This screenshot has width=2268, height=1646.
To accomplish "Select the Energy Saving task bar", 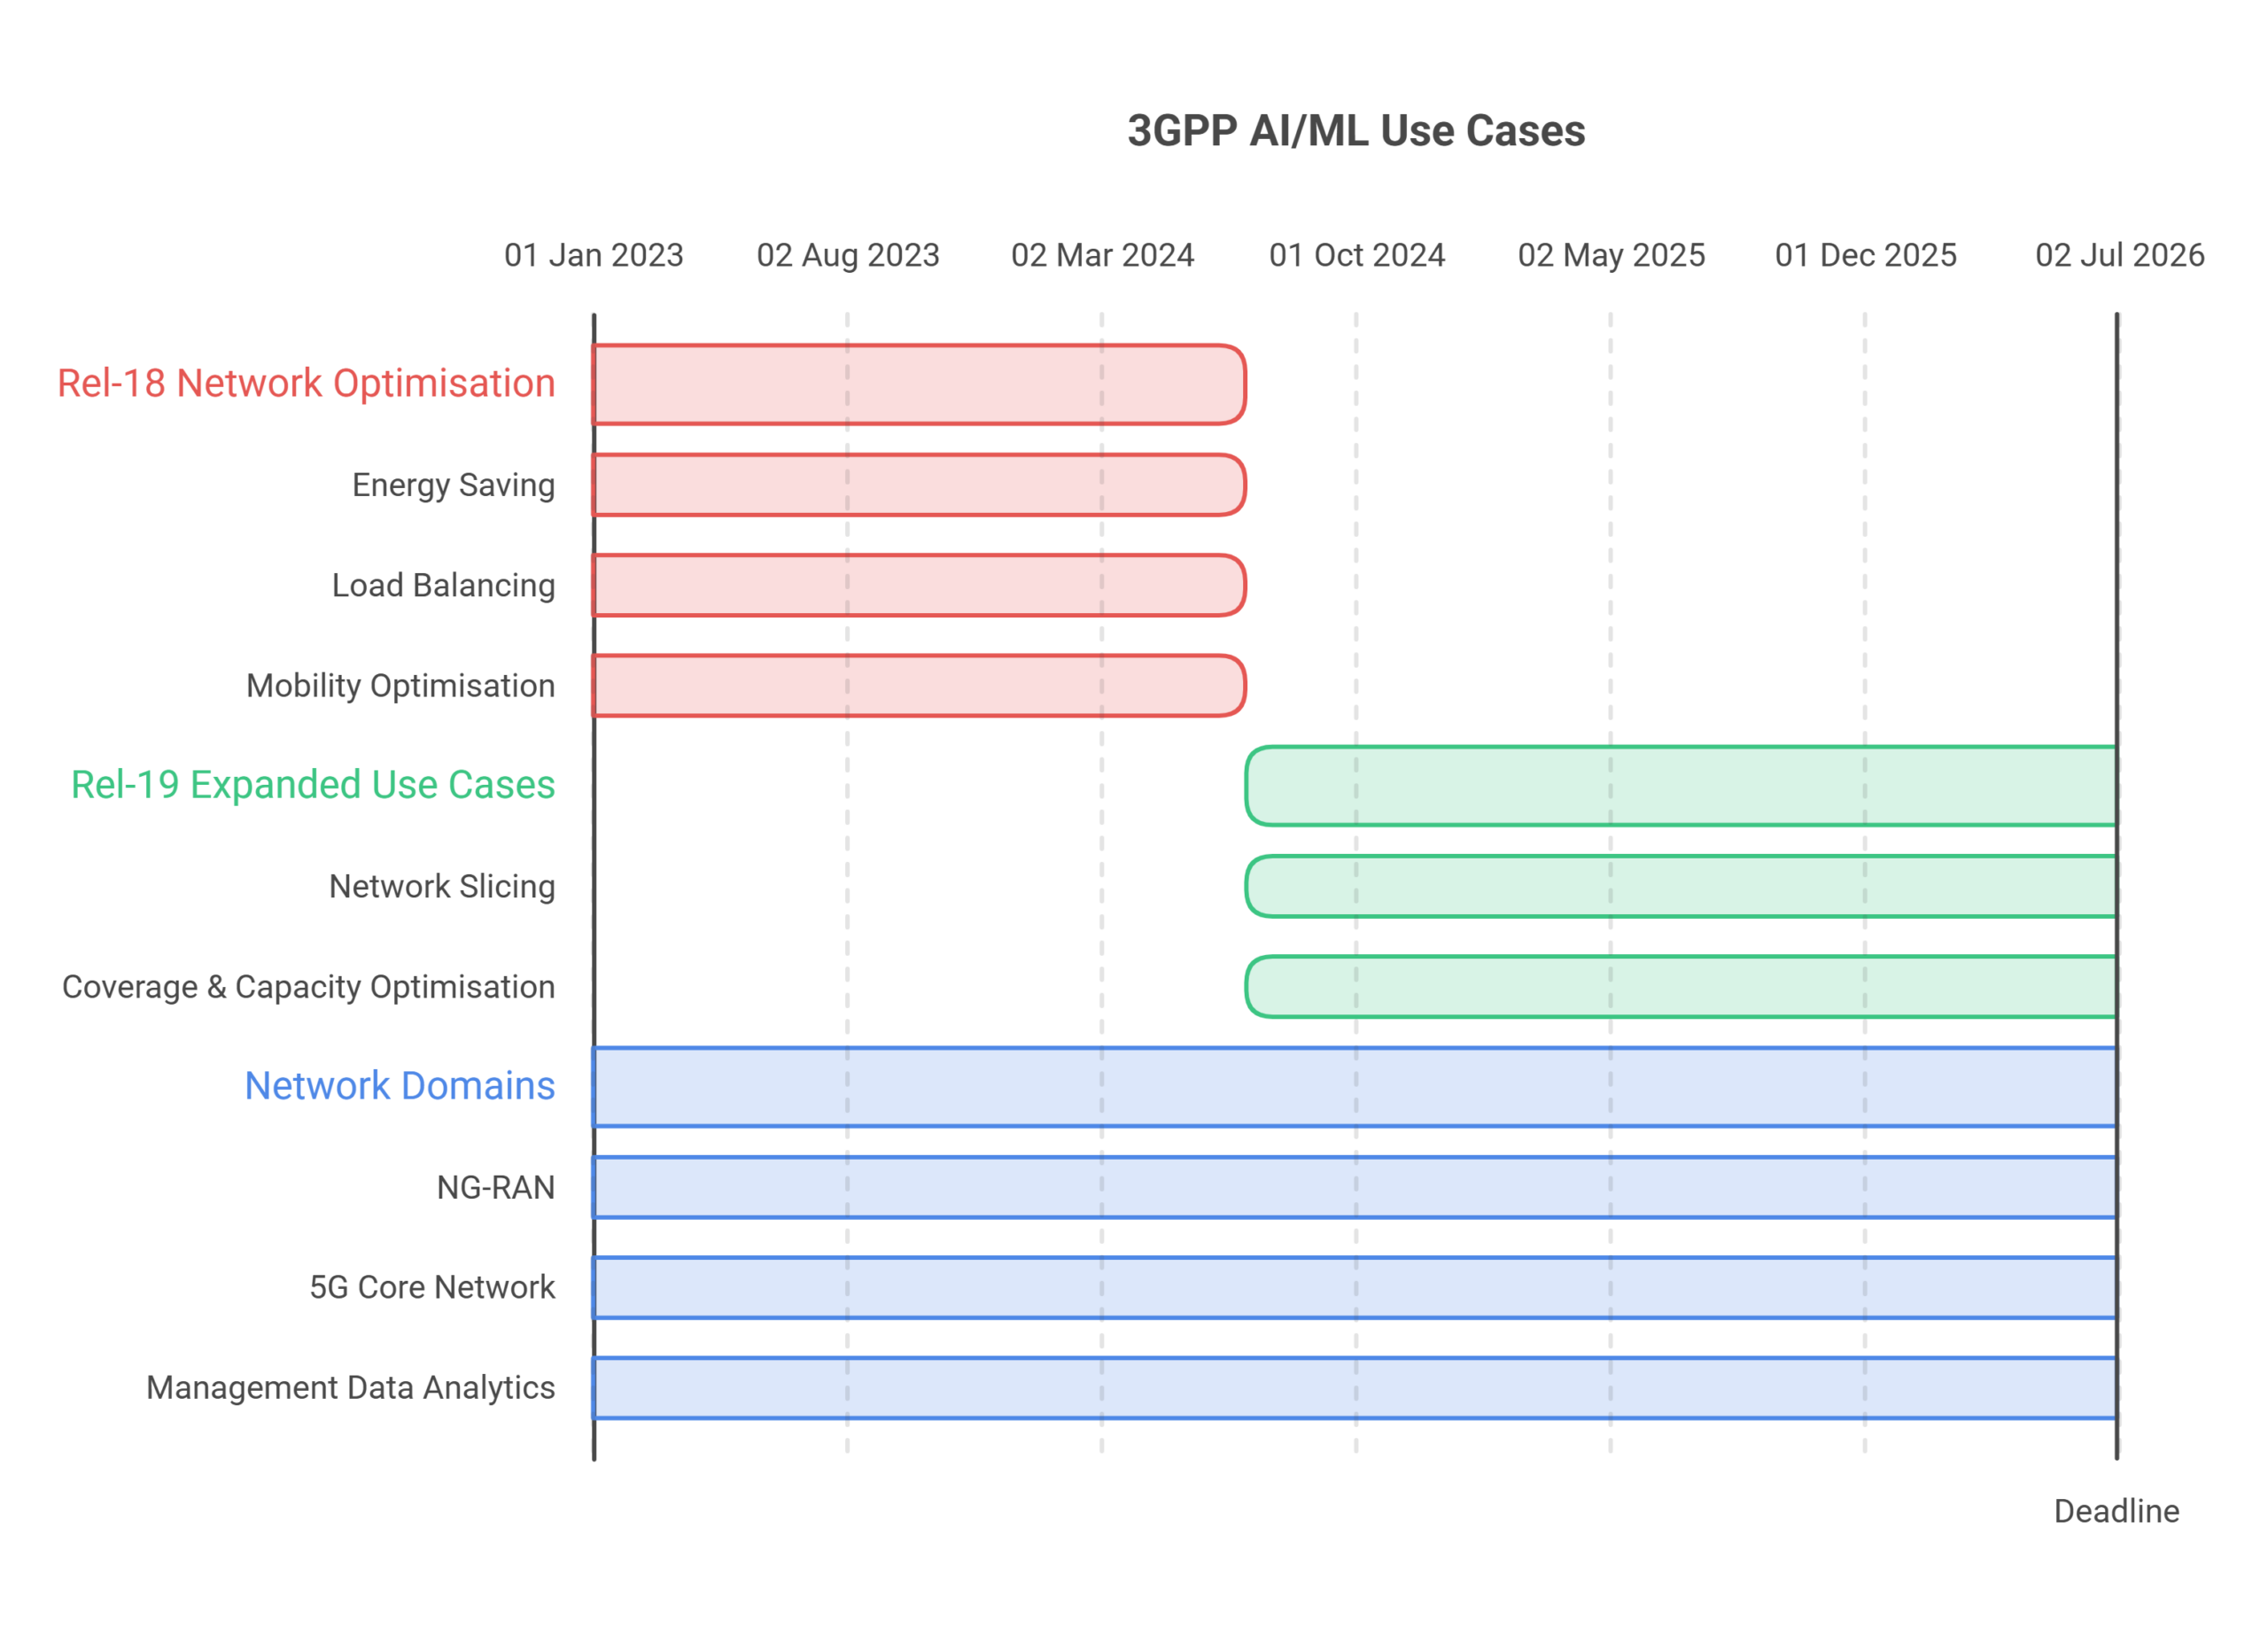I will pyautogui.click(x=918, y=485).
